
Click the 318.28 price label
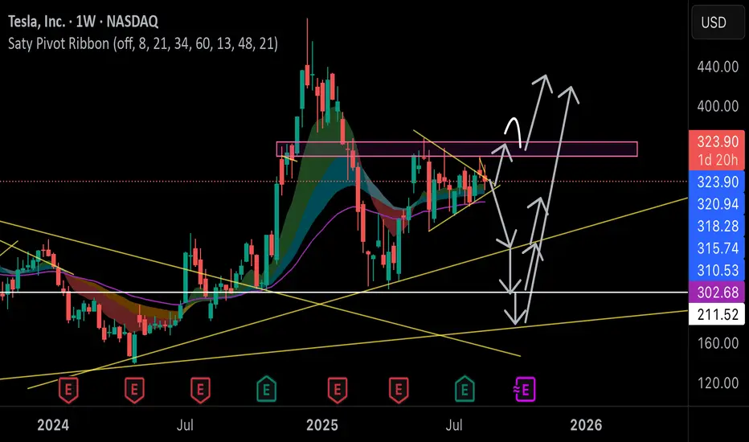click(717, 226)
